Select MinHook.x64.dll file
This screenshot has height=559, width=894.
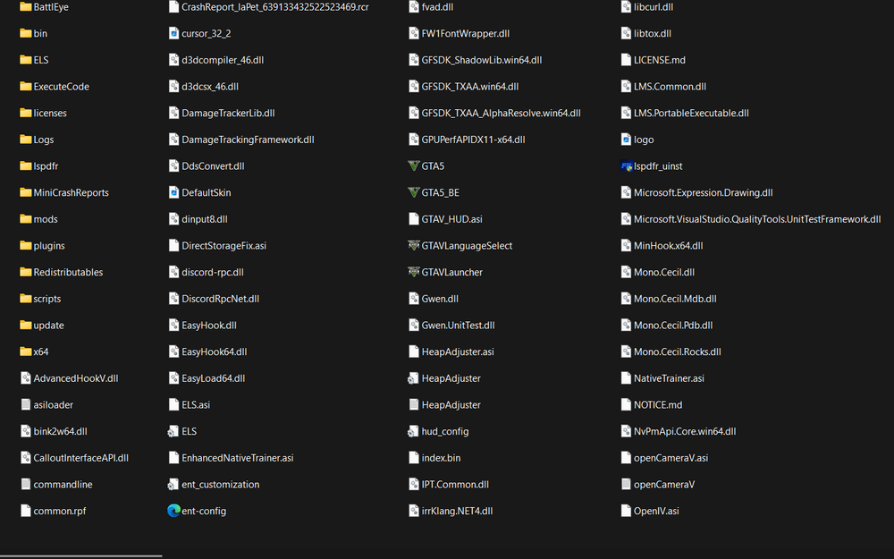coord(662,246)
